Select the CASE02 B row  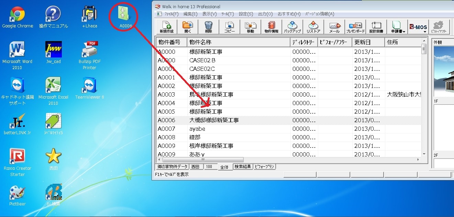[x=289, y=60]
